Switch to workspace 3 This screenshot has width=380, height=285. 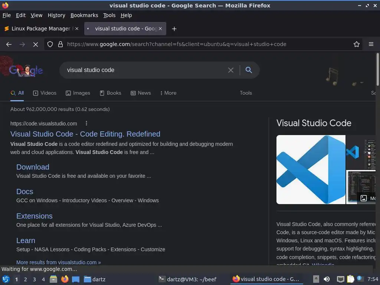point(35,279)
